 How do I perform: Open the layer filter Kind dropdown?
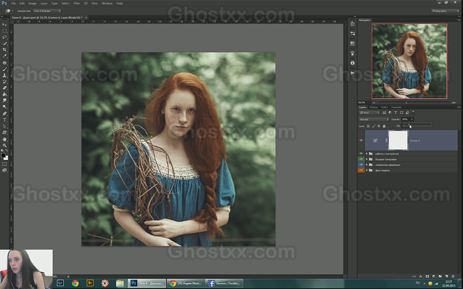click(370, 112)
